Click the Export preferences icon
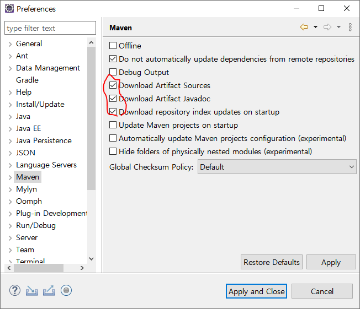 49,291
